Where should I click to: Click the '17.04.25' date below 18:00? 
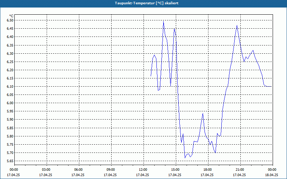pos(207,175)
